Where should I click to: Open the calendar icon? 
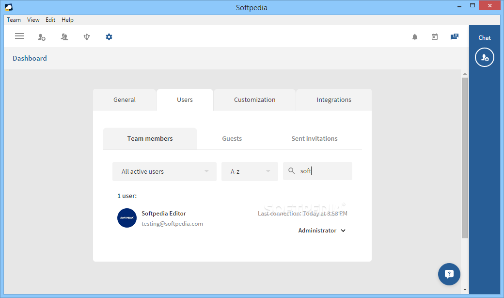(x=435, y=37)
